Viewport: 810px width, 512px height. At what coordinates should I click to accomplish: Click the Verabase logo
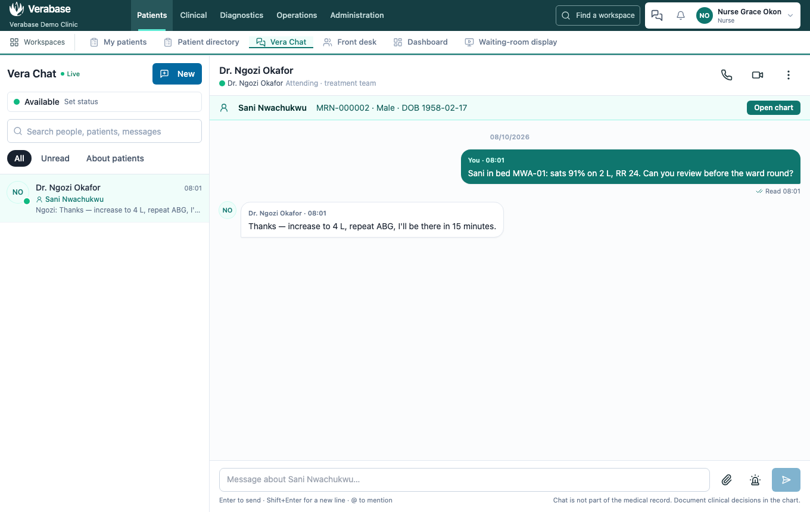[x=40, y=10]
